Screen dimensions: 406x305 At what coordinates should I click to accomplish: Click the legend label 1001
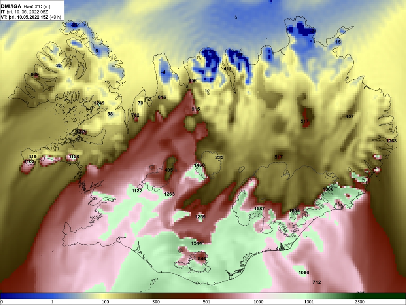coord(309,302)
